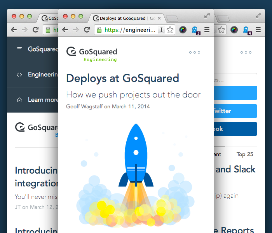Open three-dot menu in right rear window

246,52
